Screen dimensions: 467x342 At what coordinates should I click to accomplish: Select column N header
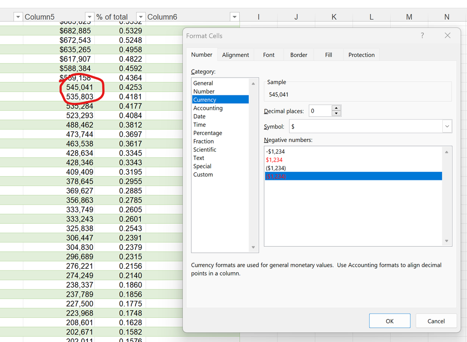tap(447, 17)
